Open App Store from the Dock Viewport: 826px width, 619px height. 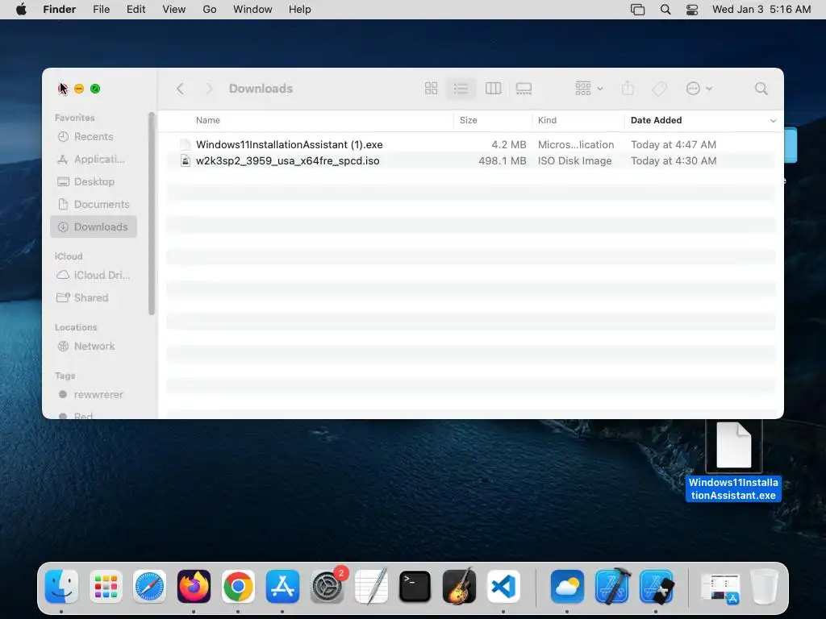click(282, 586)
